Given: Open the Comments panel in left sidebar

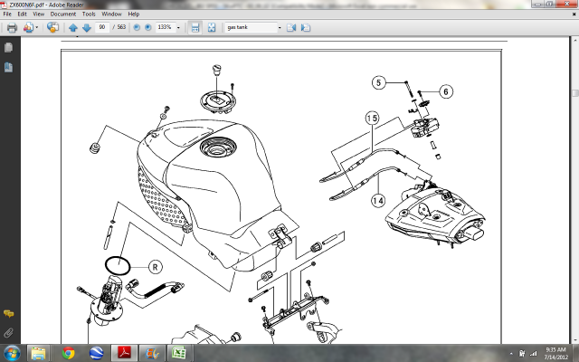Looking at the screenshot, I should click(7, 312).
